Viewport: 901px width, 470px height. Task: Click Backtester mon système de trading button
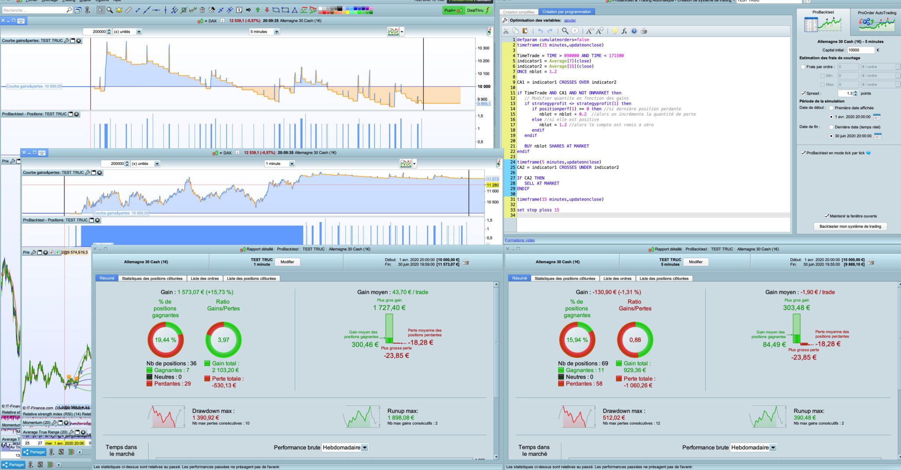[850, 226]
